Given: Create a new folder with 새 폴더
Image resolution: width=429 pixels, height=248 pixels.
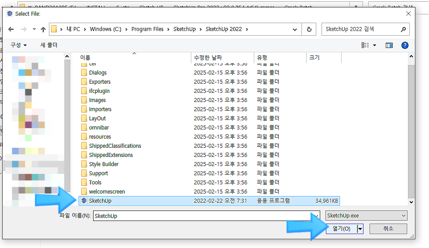Looking at the screenshot, I should [x=49, y=45].
